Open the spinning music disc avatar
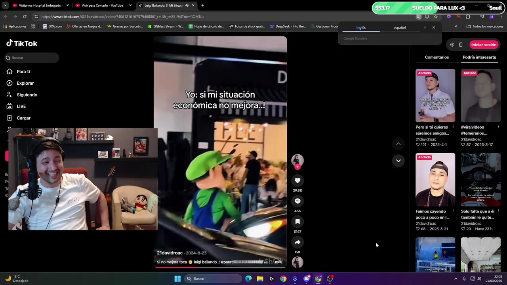 [x=297, y=262]
